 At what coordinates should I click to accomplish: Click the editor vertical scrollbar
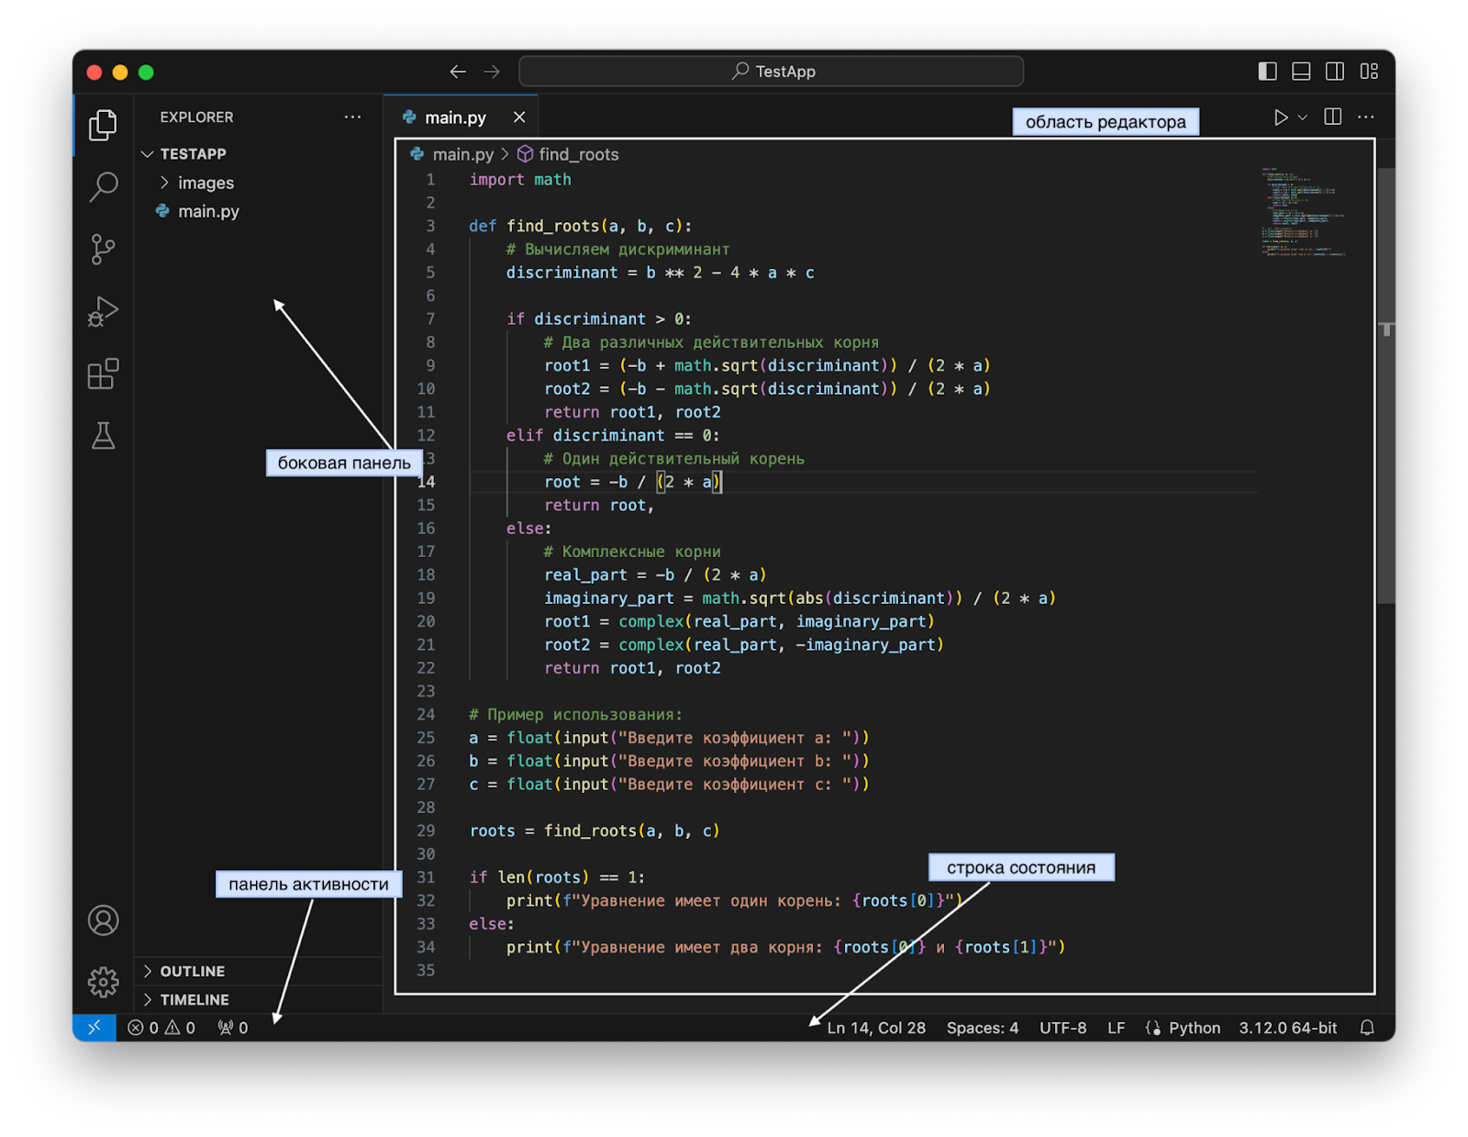pyautogui.click(x=1385, y=385)
